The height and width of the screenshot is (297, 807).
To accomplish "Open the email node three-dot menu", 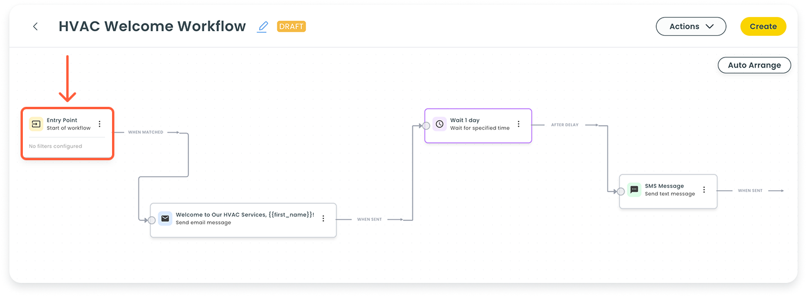I will coord(323,218).
